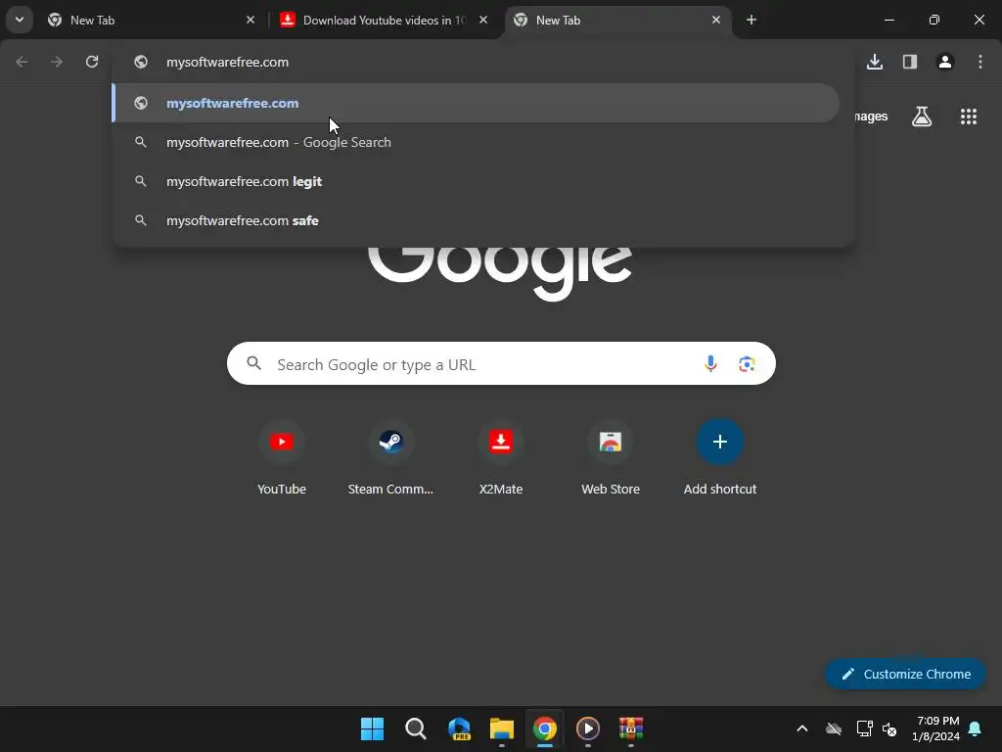This screenshot has width=1002, height=752.
Task: Select the active third New Tab
Action: click(x=618, y=20)
